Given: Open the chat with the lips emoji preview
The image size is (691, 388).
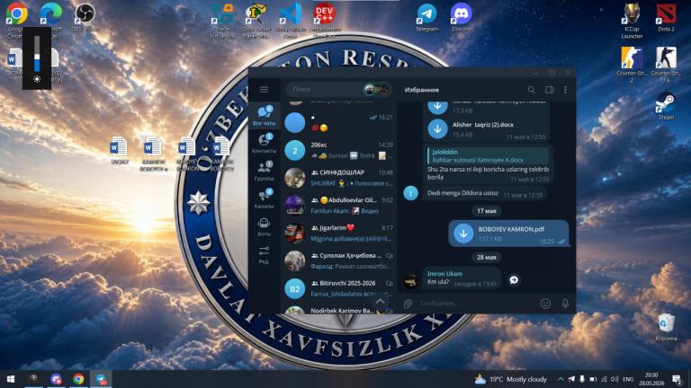Looking at the screenshot, I should click(338, 122).
